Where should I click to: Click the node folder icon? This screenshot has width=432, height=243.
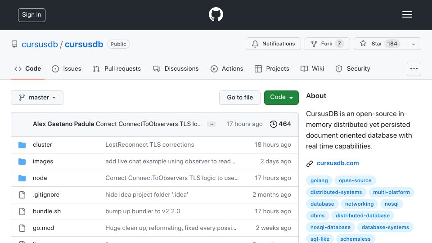22,178
